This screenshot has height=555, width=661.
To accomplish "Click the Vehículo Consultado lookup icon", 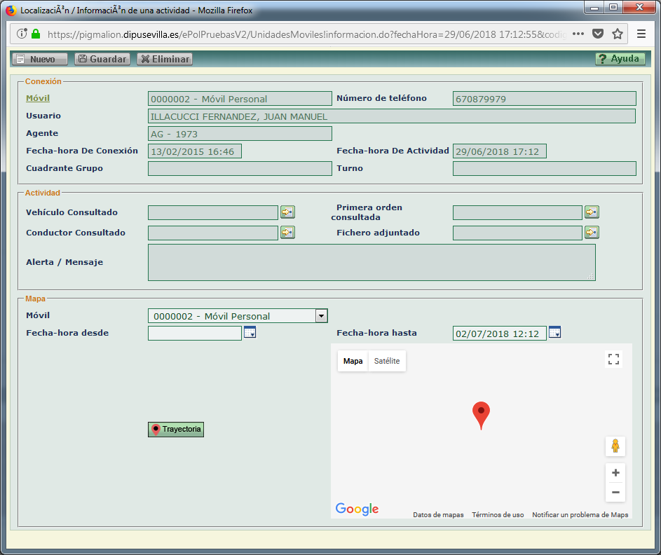I will pos(287,212).
